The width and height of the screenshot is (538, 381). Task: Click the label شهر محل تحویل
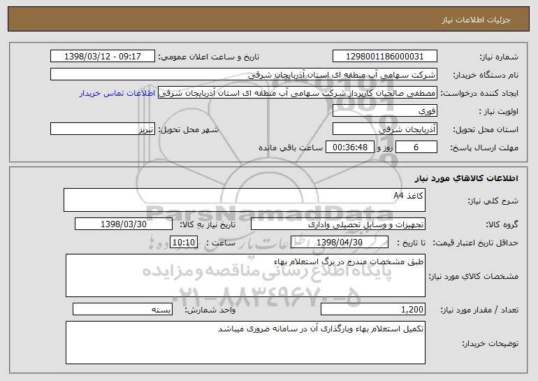coord(188,130)
